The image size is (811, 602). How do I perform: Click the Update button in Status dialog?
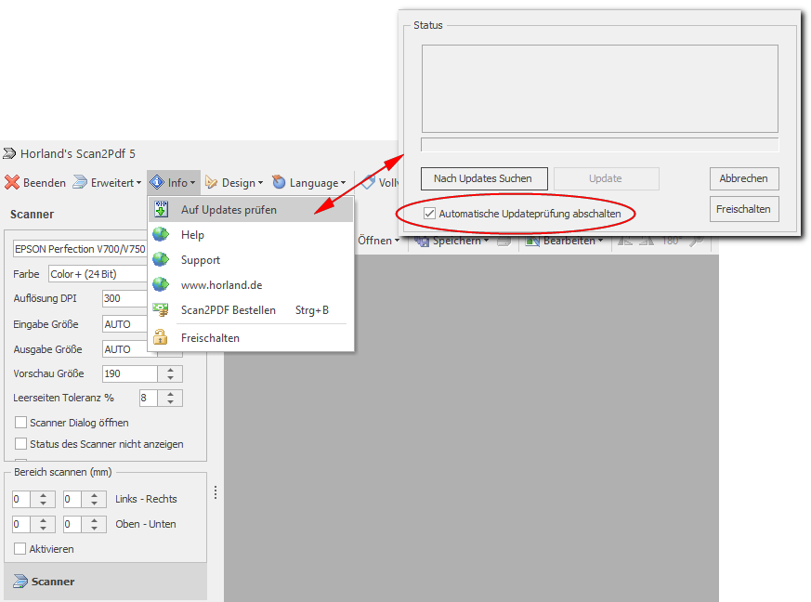click(607, 178)
